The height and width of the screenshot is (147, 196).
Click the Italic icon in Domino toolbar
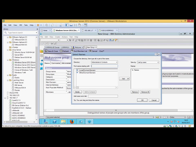(73, 40)
